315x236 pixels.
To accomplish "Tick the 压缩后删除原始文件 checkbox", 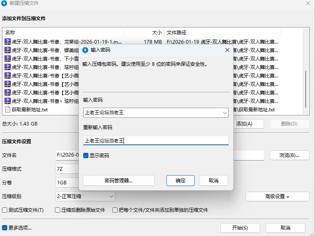I will point(57,210).
